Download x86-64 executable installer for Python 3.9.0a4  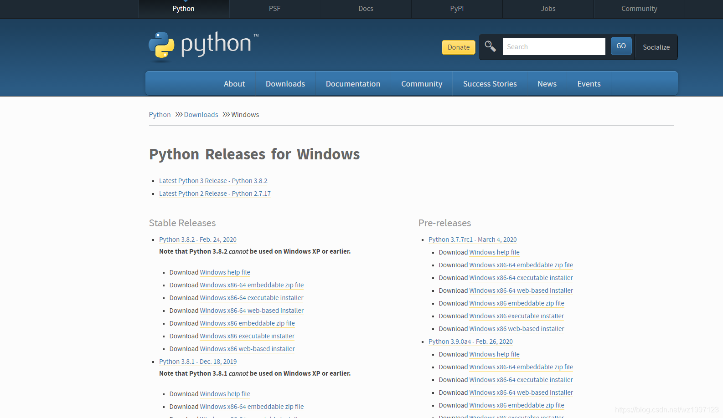521,380
